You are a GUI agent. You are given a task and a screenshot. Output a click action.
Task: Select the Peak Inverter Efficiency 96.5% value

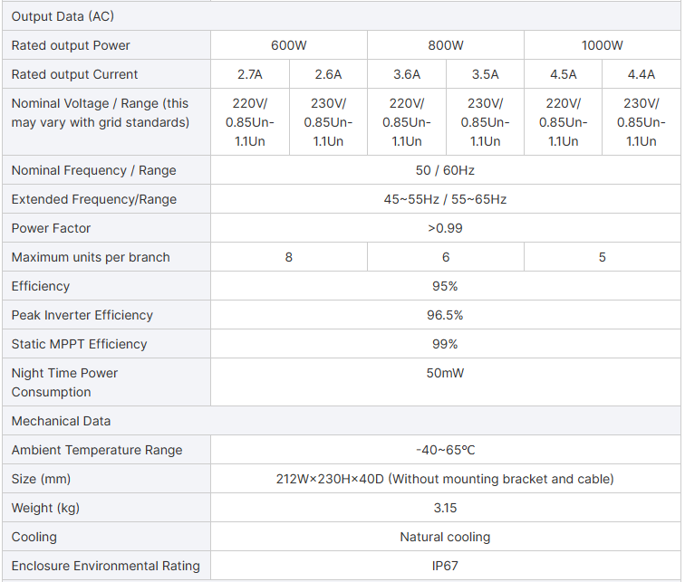coord(445,315)
